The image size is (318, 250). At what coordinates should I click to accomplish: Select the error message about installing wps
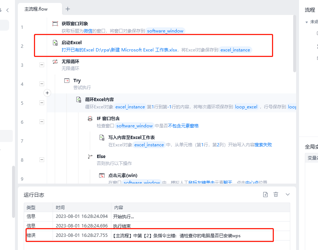click(177, 236)
